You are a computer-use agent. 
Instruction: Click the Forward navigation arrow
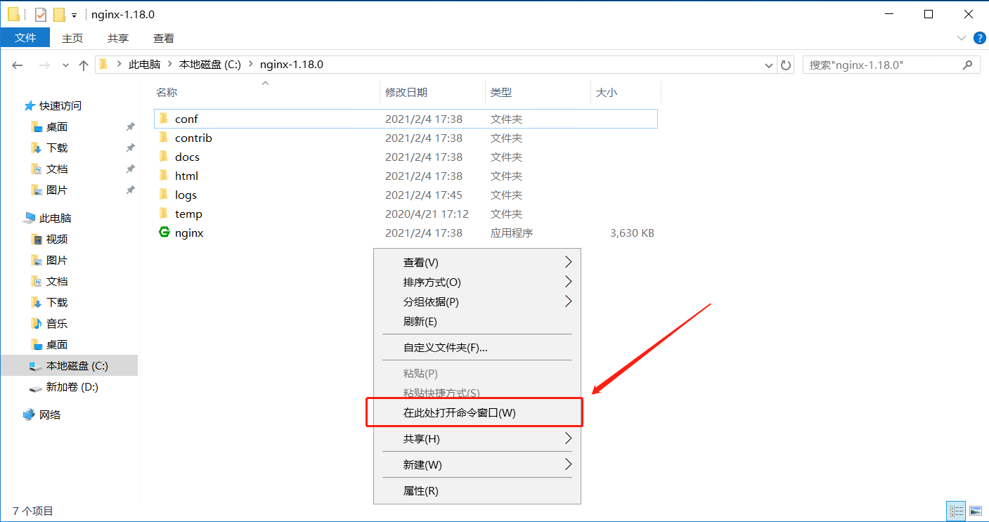pyautogui.click(x=44, y=65)
